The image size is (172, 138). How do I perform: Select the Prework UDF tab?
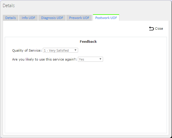[x=79, y=18]
